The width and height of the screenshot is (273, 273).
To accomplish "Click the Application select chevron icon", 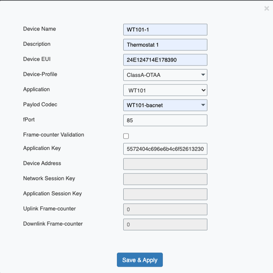I will (x=203, y=90).
